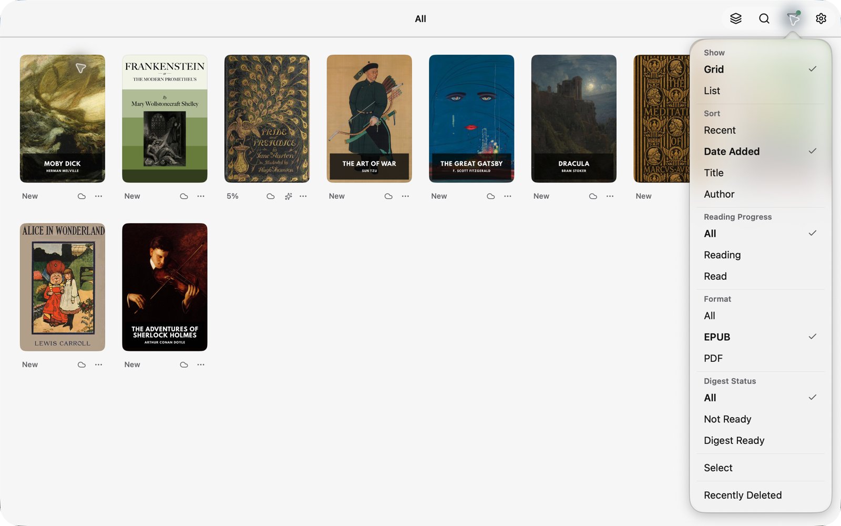Open more options for Frankenstein
Screen dimensions: 841x526
[201, 196]
